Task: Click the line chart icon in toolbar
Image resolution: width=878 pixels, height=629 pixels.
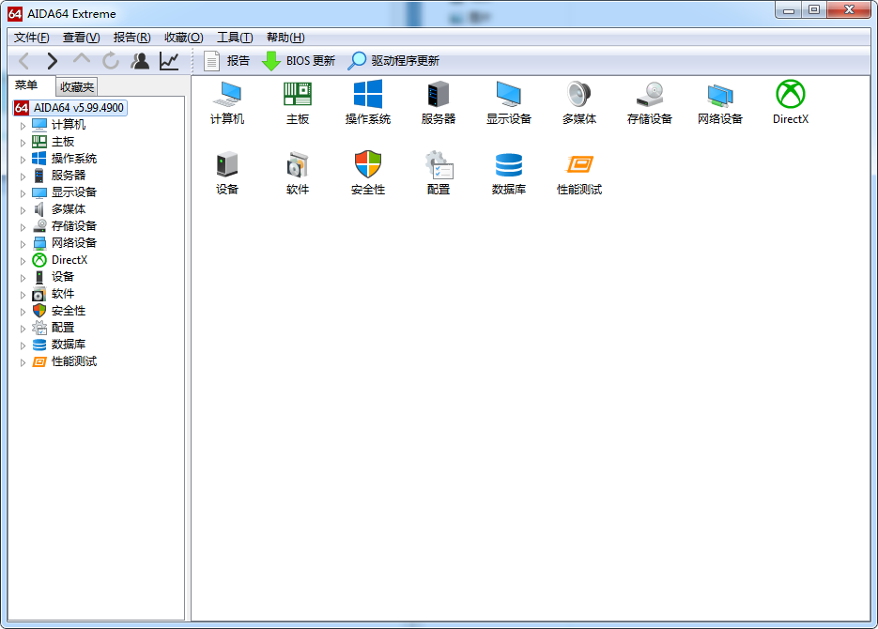Action: (x=169, y=61)
